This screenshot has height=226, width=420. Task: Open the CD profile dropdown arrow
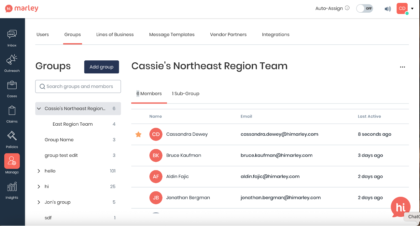(x=412, y=9)
